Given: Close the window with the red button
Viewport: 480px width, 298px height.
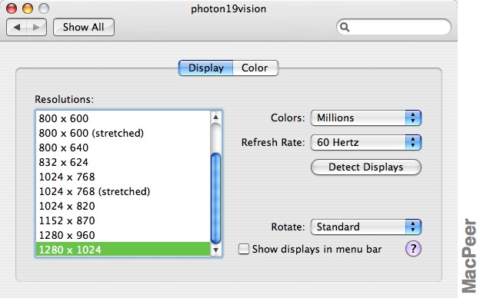Looking at the screenshot, I should [x=12, y=8].
